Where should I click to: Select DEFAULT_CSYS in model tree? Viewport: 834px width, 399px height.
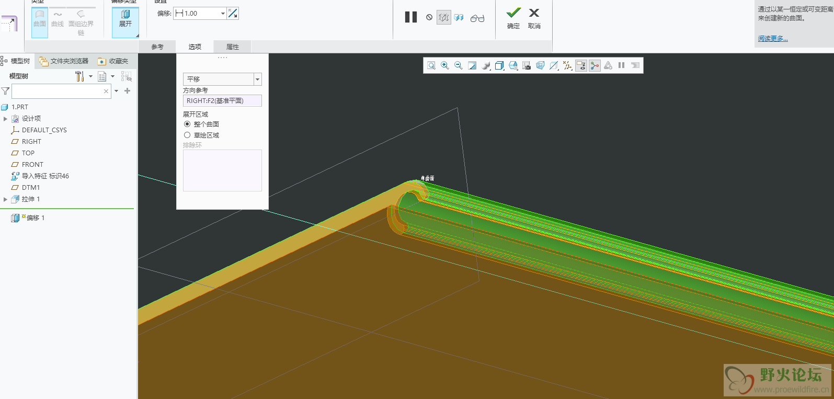pyautogui.click(x=44, y=130)
